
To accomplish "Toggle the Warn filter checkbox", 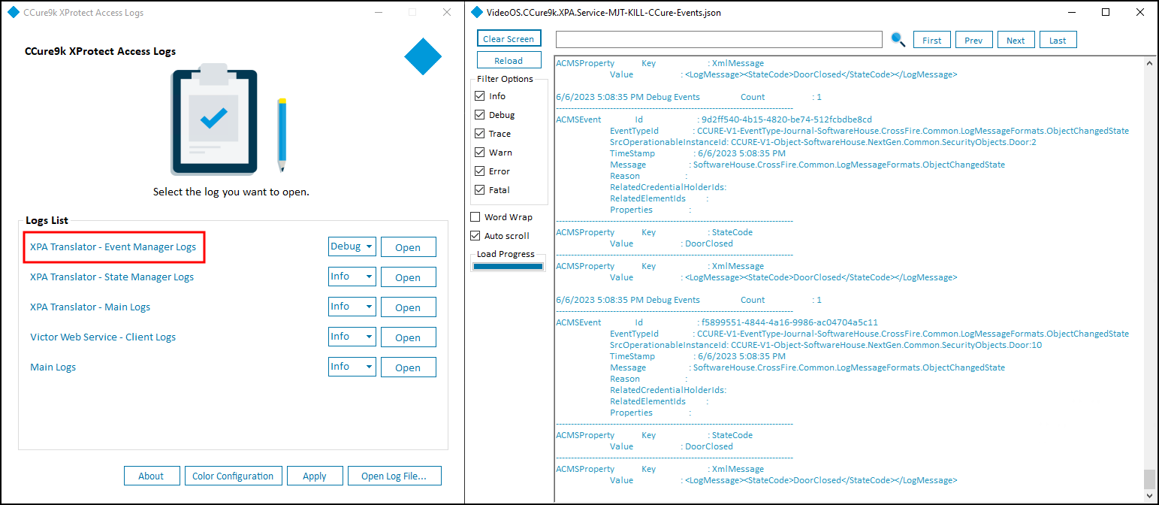I will pyautogui.click(x=480, y=153).
